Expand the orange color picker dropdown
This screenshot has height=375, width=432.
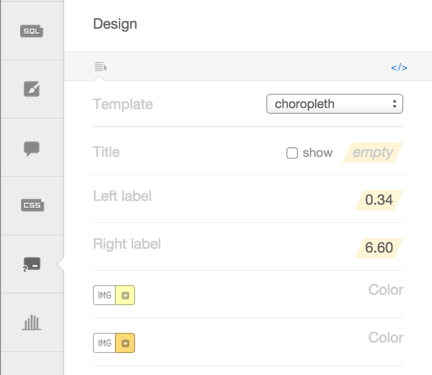(x=125, y=343)
